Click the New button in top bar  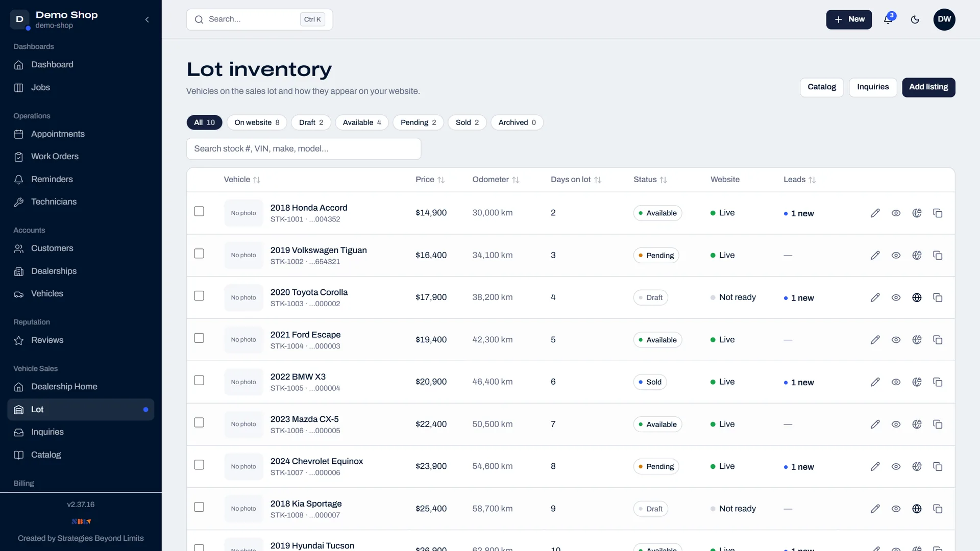pos(849,19)
